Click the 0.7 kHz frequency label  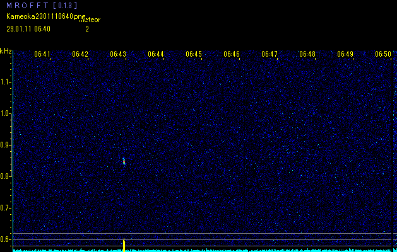point(6,208)
